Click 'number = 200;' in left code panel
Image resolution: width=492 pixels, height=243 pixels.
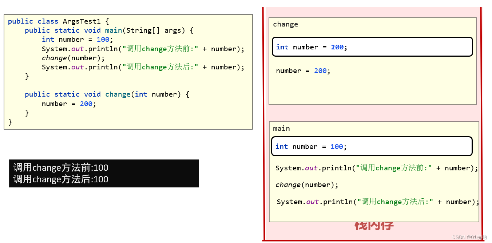(x=69, y=104)
